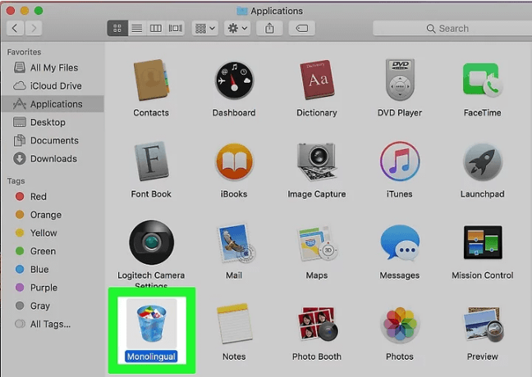532x377 pixels.
Task: Select the Font Book app icon
Action: pos(151,161)
